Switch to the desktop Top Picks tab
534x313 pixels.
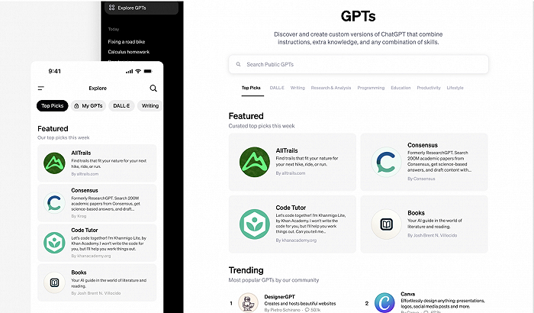click(x=251, y=88)
